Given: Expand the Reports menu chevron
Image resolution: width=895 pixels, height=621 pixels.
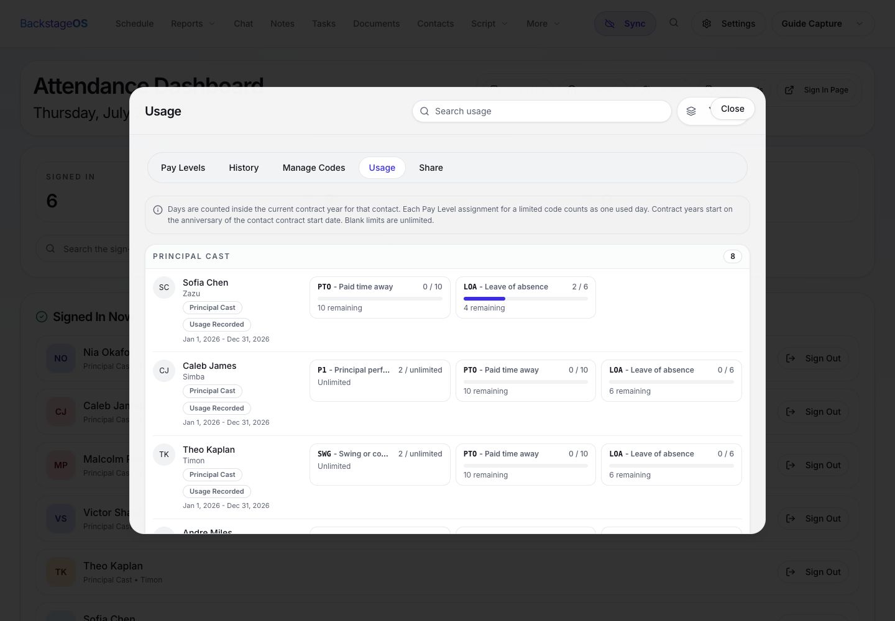Looking at the screenshot, I should [212, 24].
